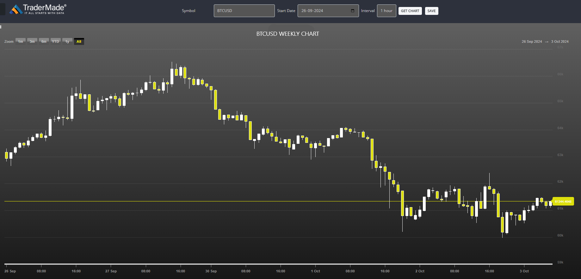Click the 3 Oct 2024 range end date
581x279 pixels.
point(560,41)
